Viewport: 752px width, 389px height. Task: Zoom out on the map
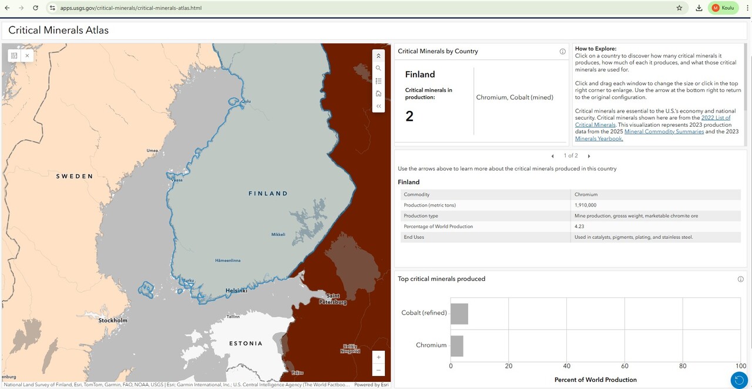(378, 370)
